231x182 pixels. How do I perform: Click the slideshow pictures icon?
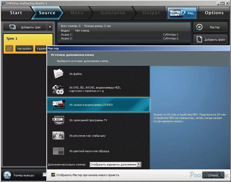pyautogui.click(x=58, y=135)
